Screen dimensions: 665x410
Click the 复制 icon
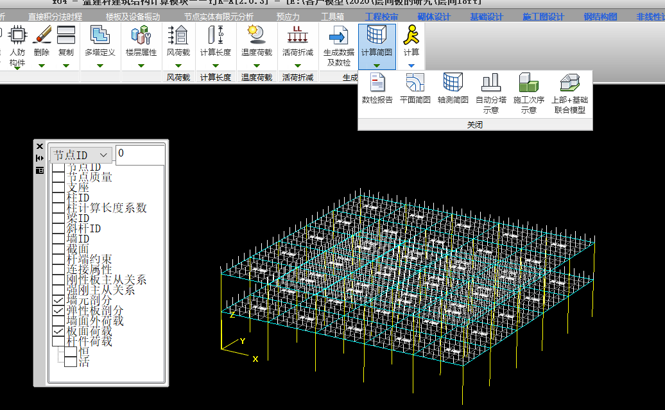pyautogui.click(x=65, y=35)
